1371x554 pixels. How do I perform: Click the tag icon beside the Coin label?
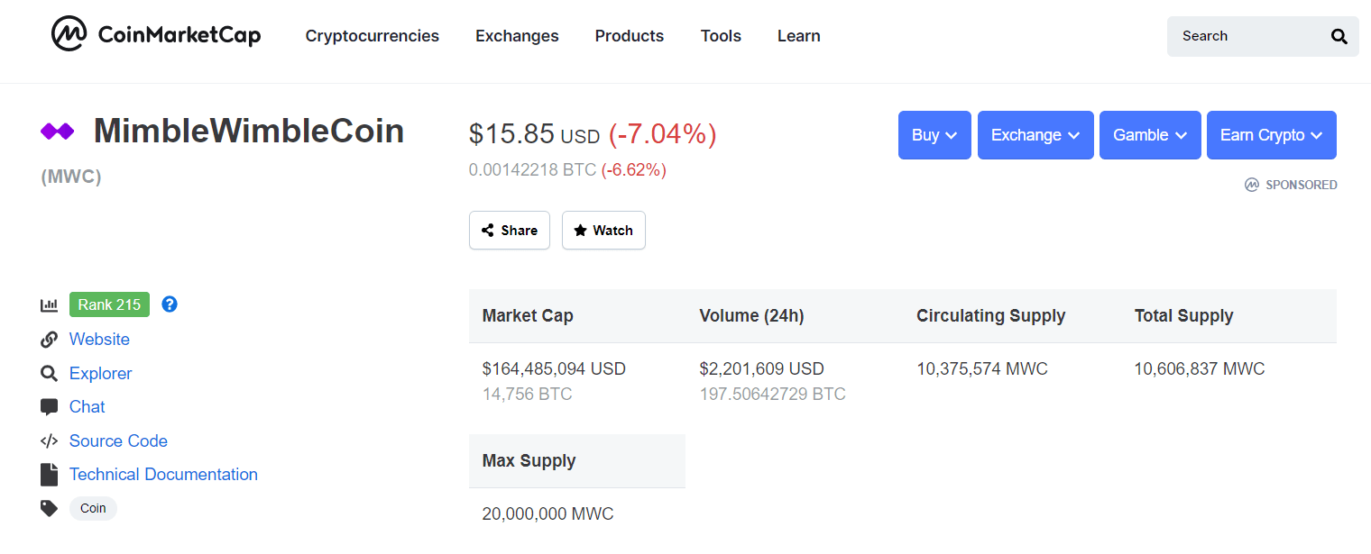50,508
